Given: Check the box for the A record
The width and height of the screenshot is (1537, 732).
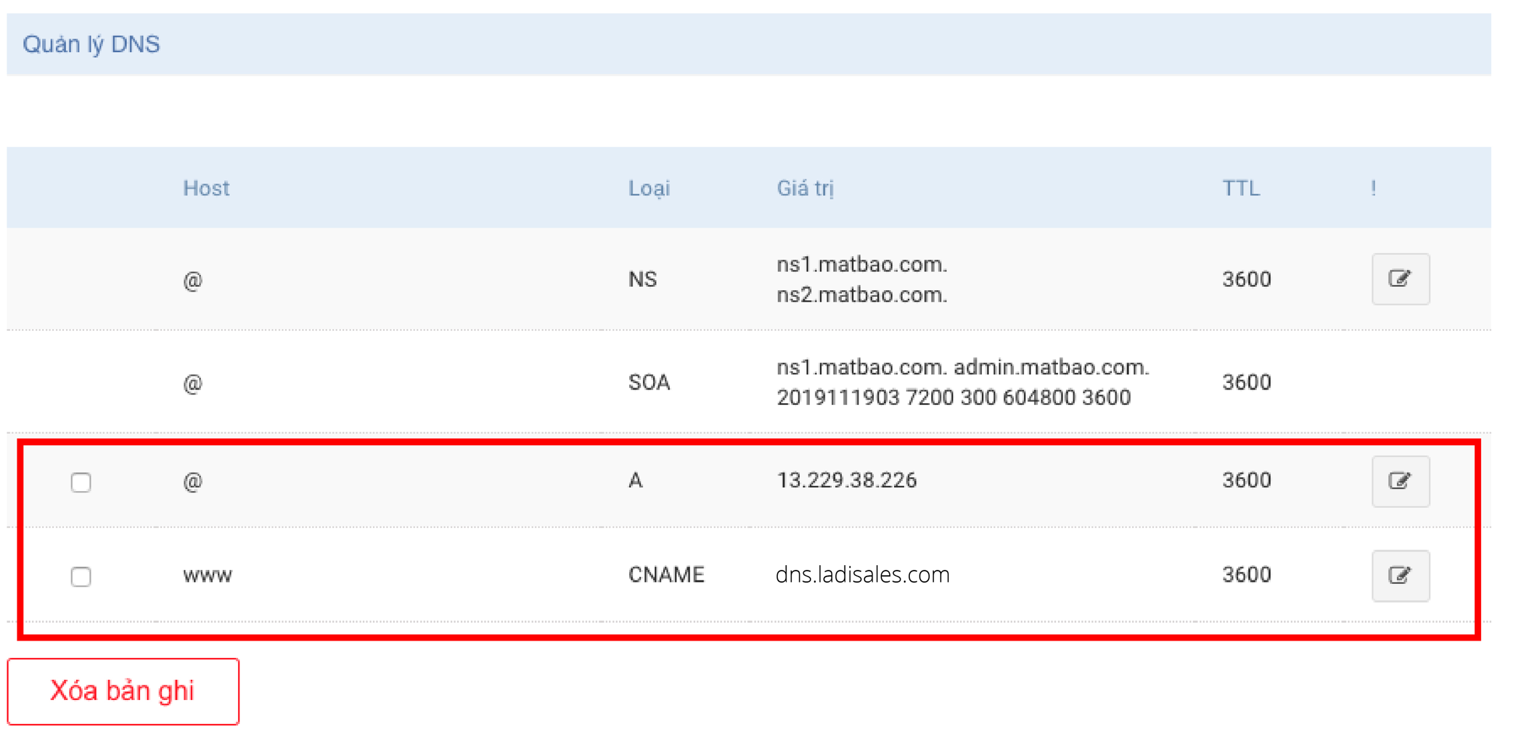Looking at the screenshot, I should tap(81, 482).
